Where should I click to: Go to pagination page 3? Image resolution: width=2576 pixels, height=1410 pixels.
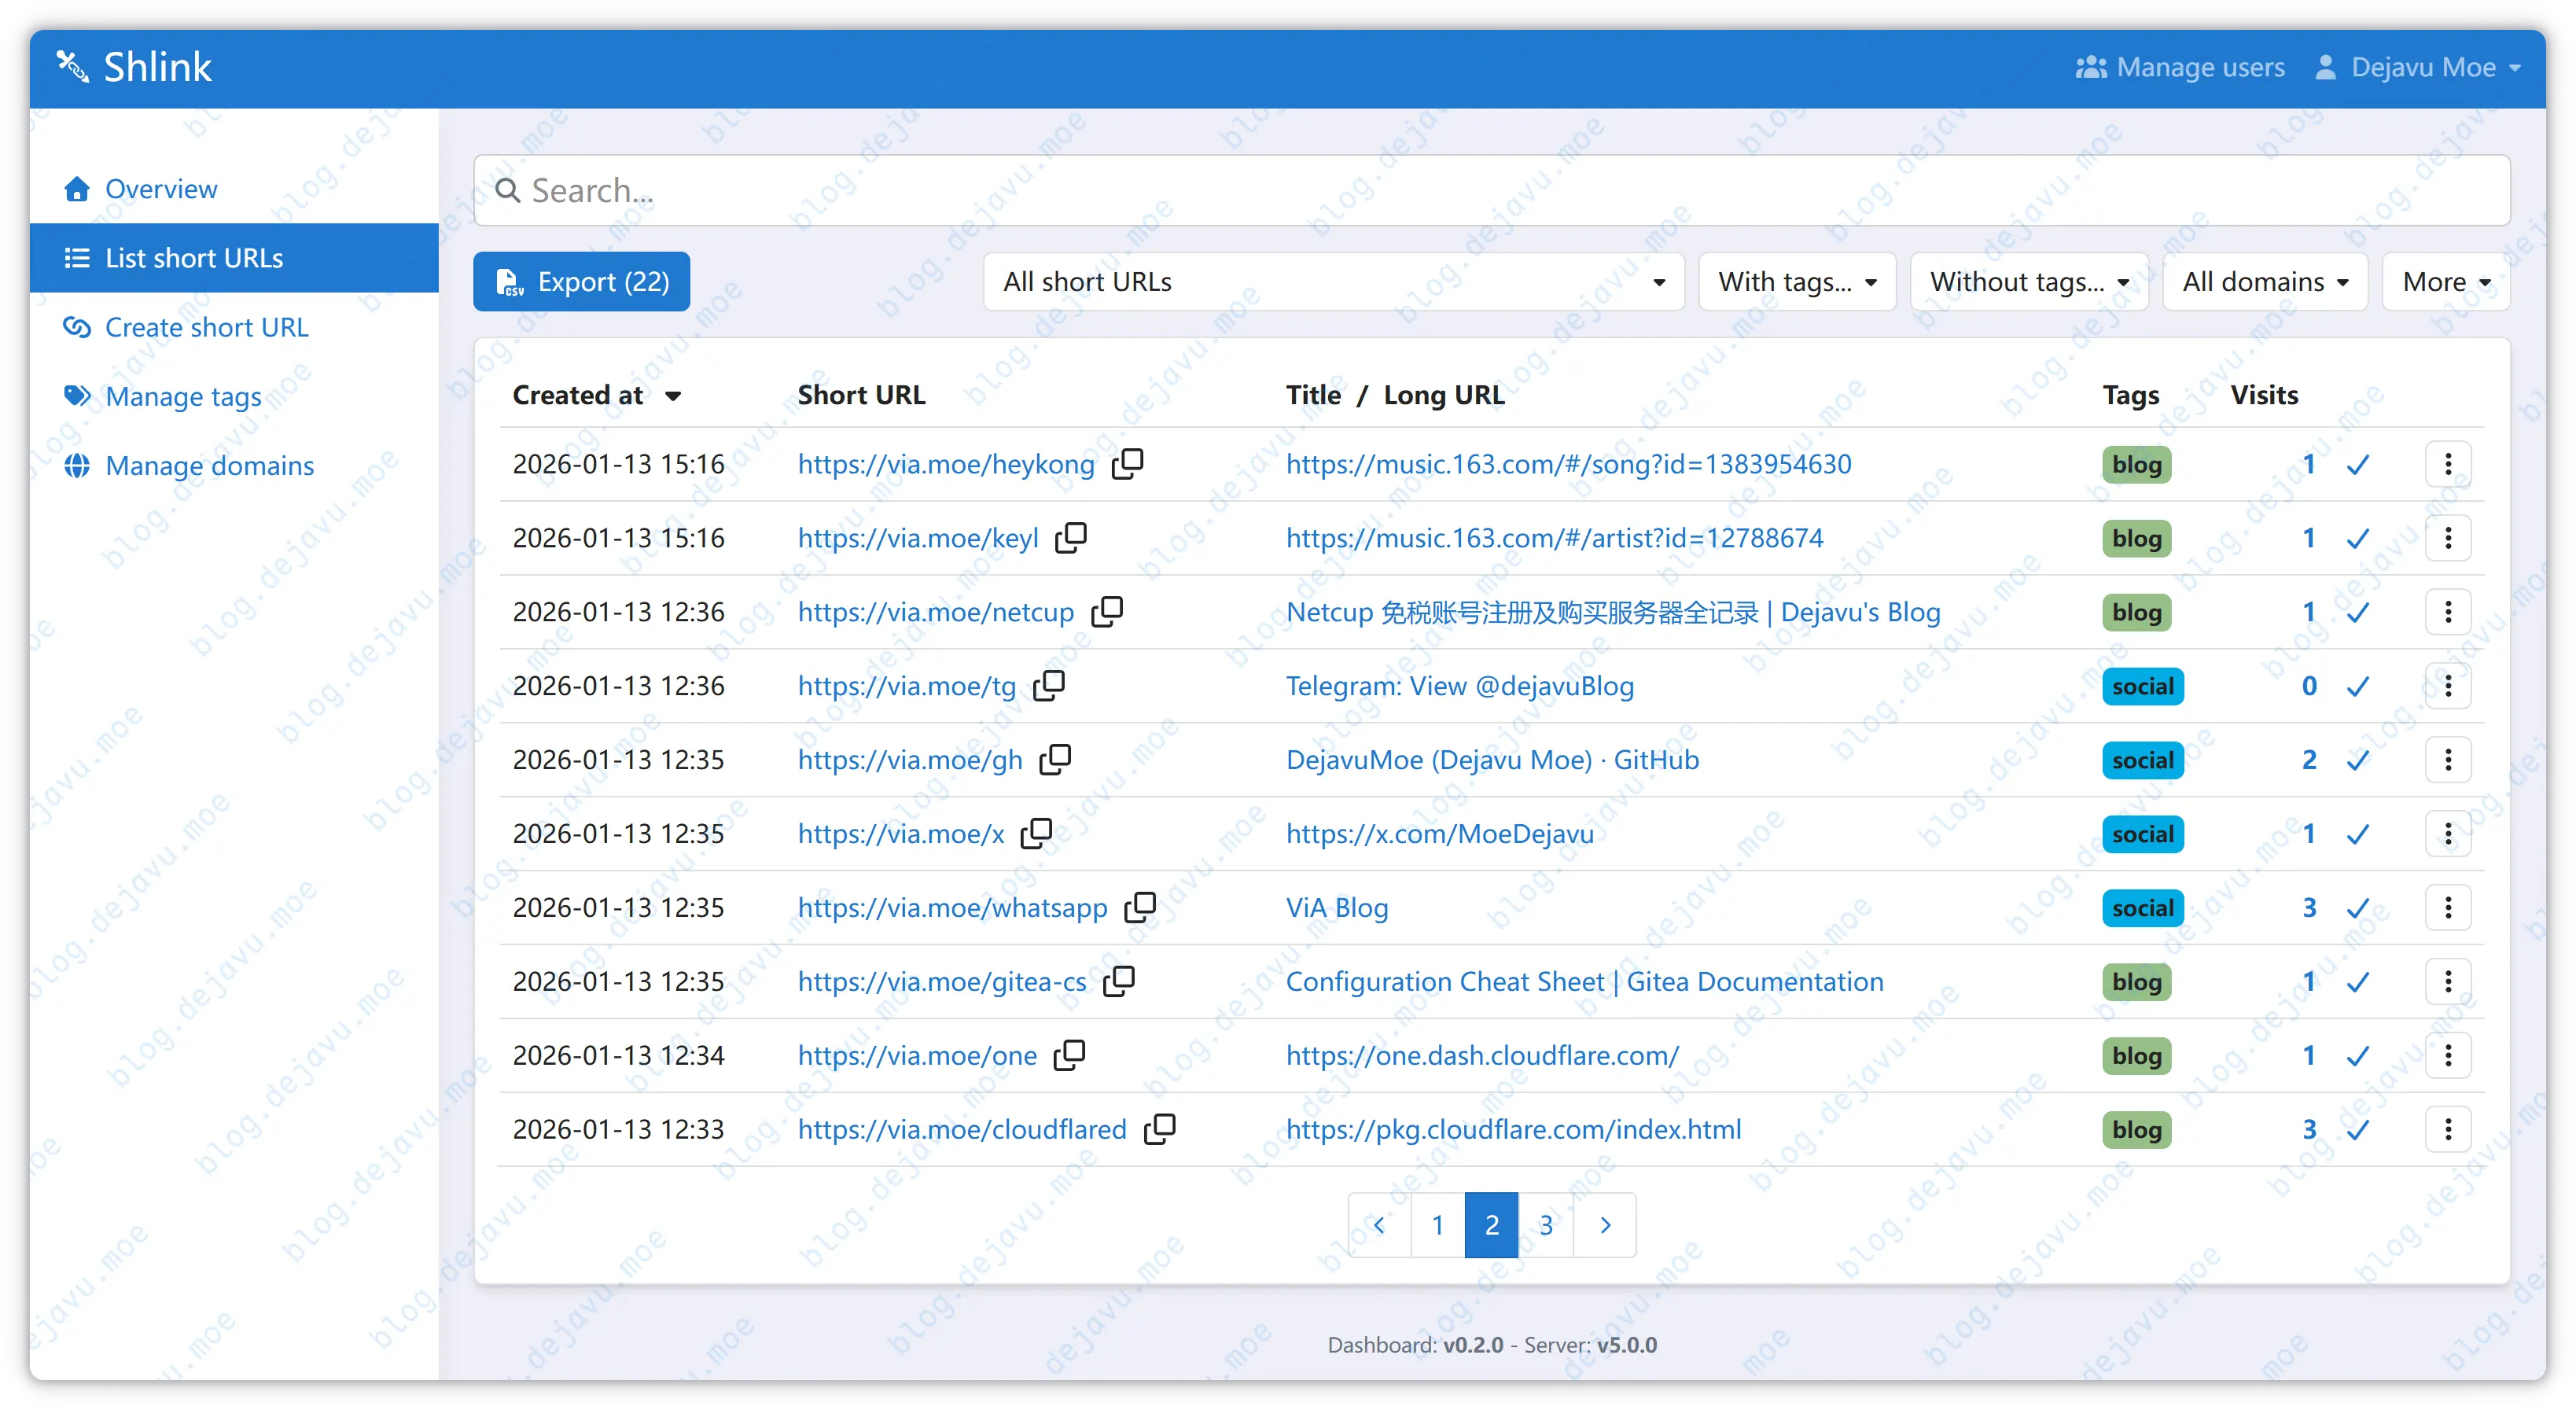1545,1224
